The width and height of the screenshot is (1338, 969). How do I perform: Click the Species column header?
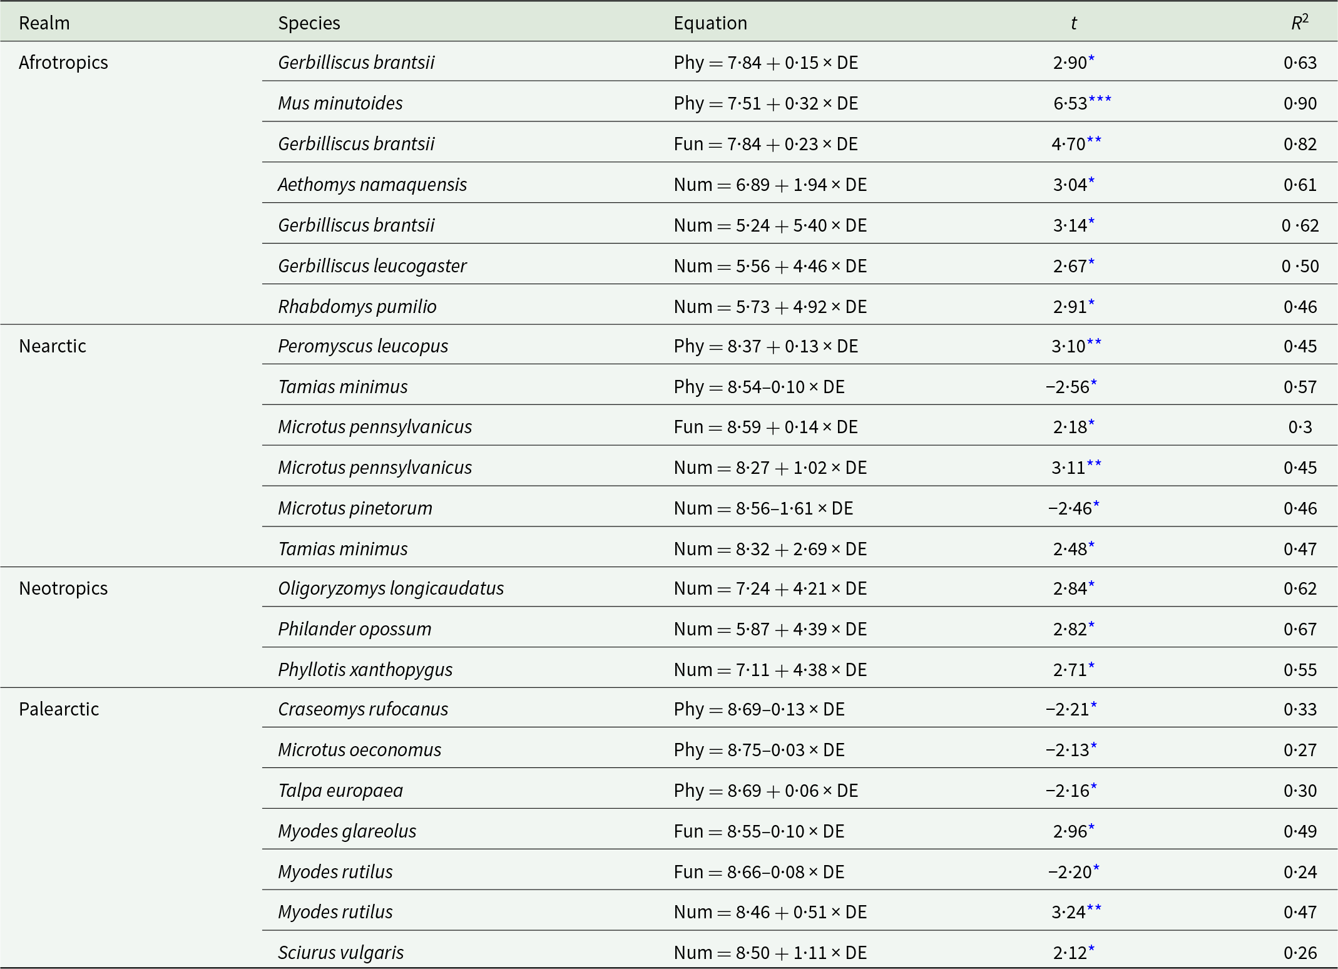coord(309,23)
